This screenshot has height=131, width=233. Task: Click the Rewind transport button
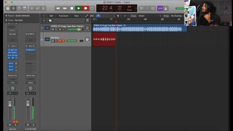[x=58, y=8]
